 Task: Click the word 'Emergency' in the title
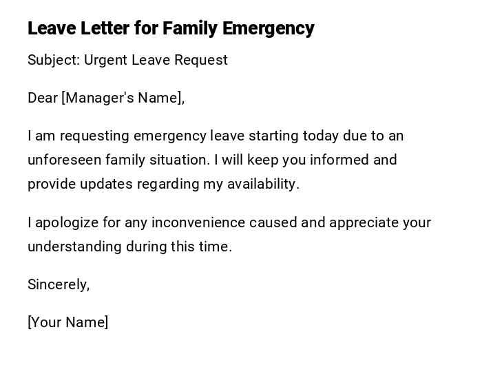(x=273, y=28)
